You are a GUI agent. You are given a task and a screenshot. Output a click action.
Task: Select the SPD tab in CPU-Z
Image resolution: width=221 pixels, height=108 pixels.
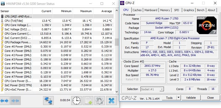coord(176,10)
